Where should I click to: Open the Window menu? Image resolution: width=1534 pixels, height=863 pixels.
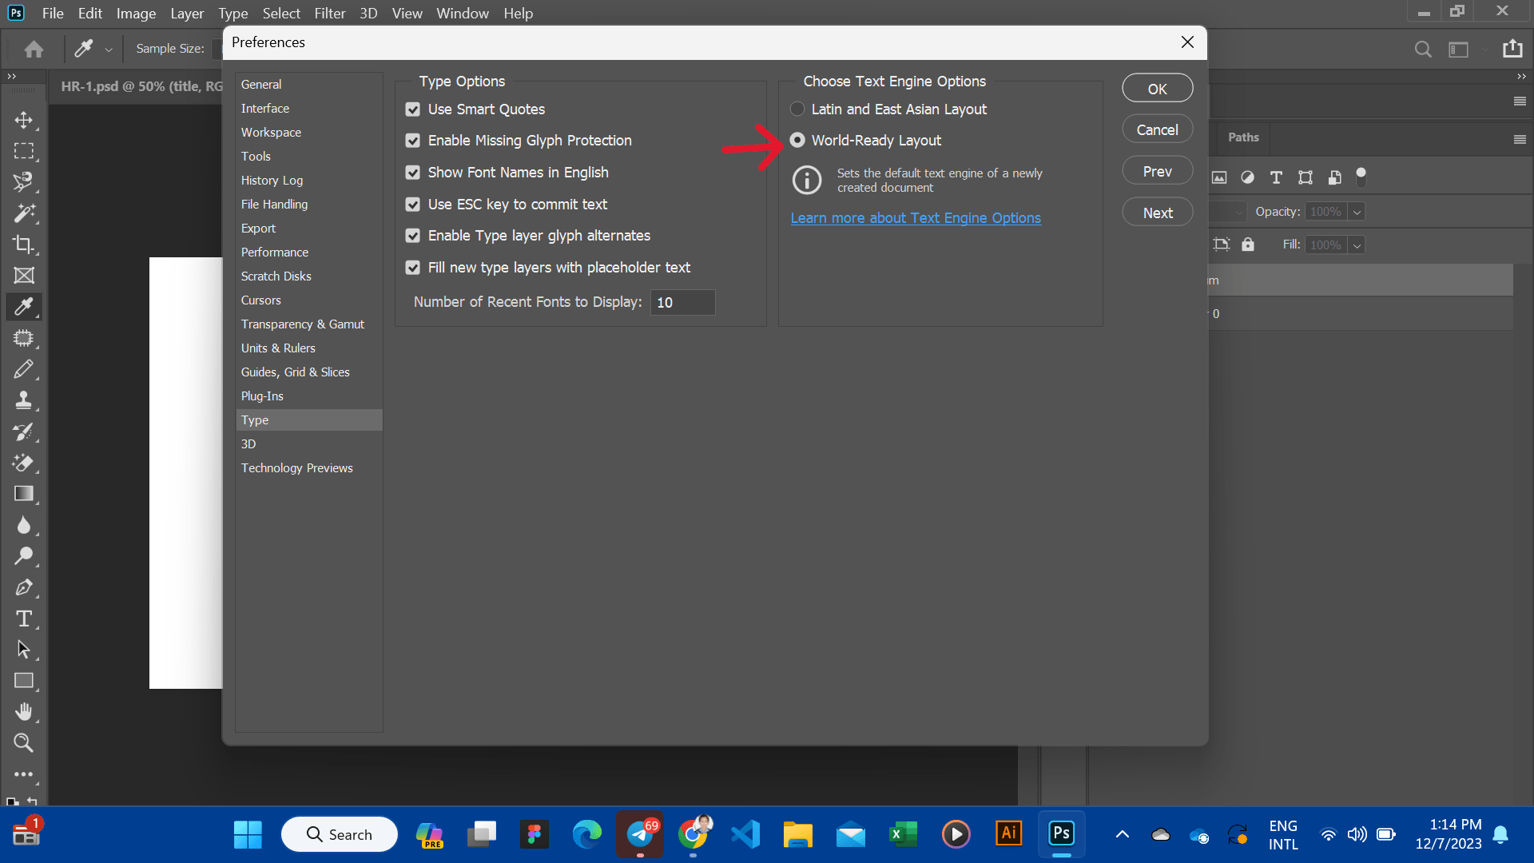pyautogui.click(x=462, y=14)
